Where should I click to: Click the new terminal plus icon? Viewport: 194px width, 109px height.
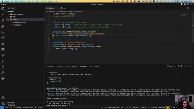click(x=174, y=66)
